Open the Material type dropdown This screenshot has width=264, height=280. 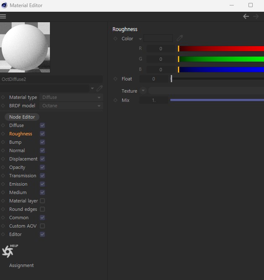click(71, 97)
